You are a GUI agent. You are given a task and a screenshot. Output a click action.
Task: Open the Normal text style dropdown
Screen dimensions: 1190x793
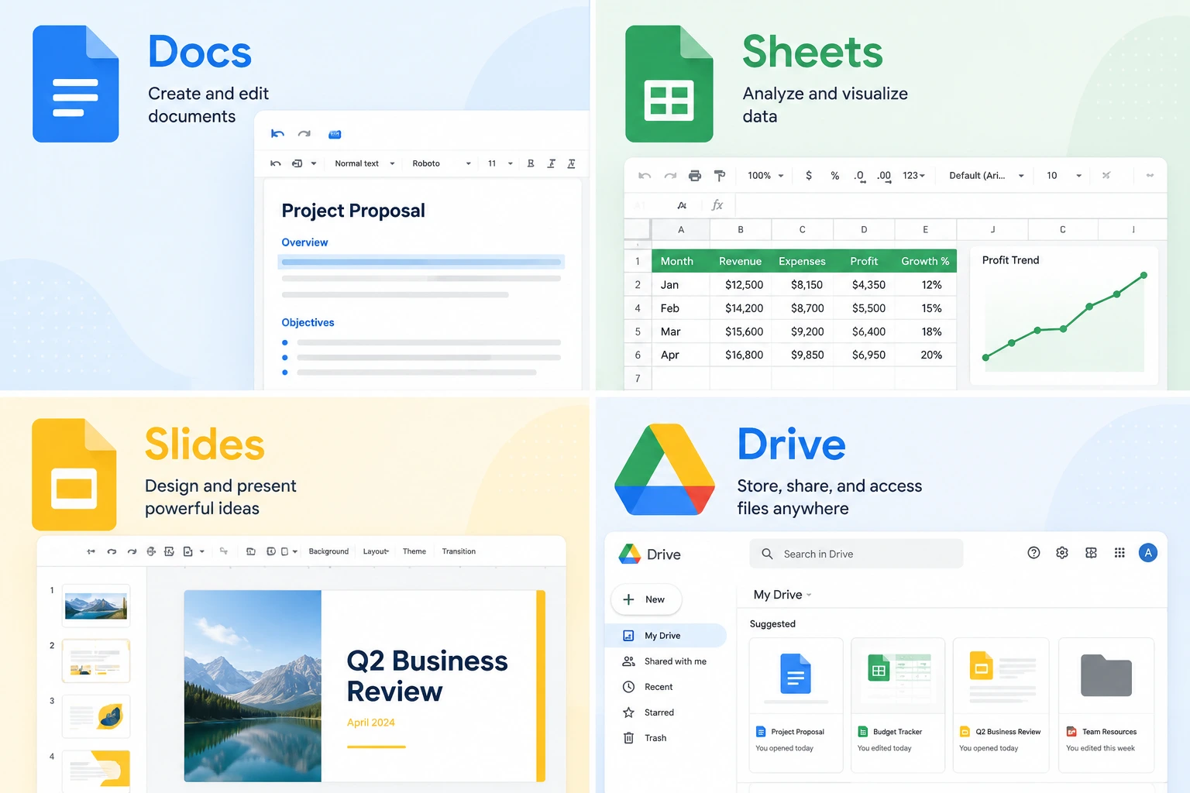coord(365,163)
